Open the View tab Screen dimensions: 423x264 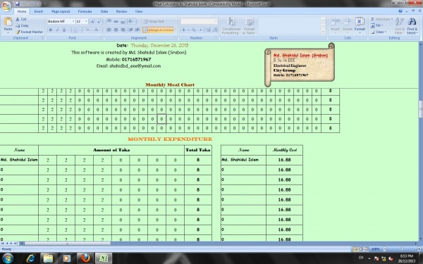coord(139,11)
